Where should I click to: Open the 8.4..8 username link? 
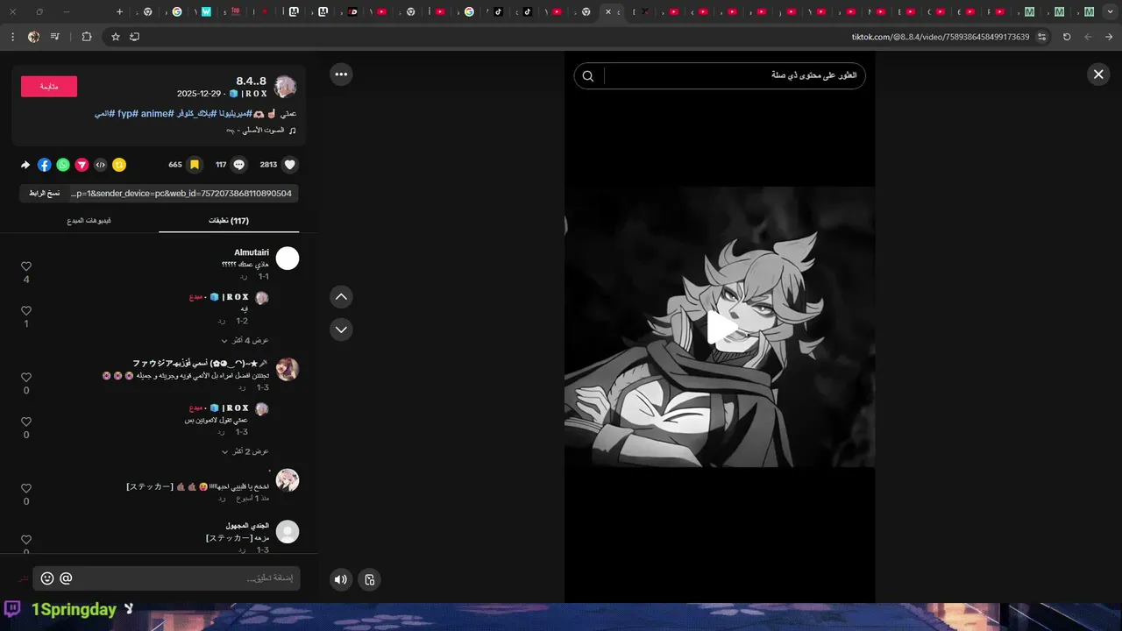(251, 80)
